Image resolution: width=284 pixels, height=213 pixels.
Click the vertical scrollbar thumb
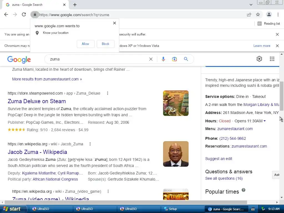(x=282, y=96)
